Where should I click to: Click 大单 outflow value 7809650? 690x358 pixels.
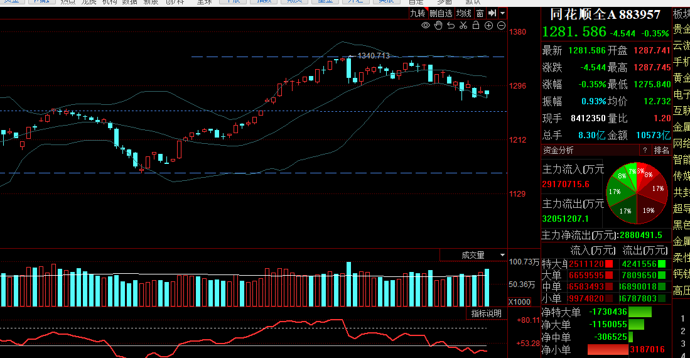(639, 275)
